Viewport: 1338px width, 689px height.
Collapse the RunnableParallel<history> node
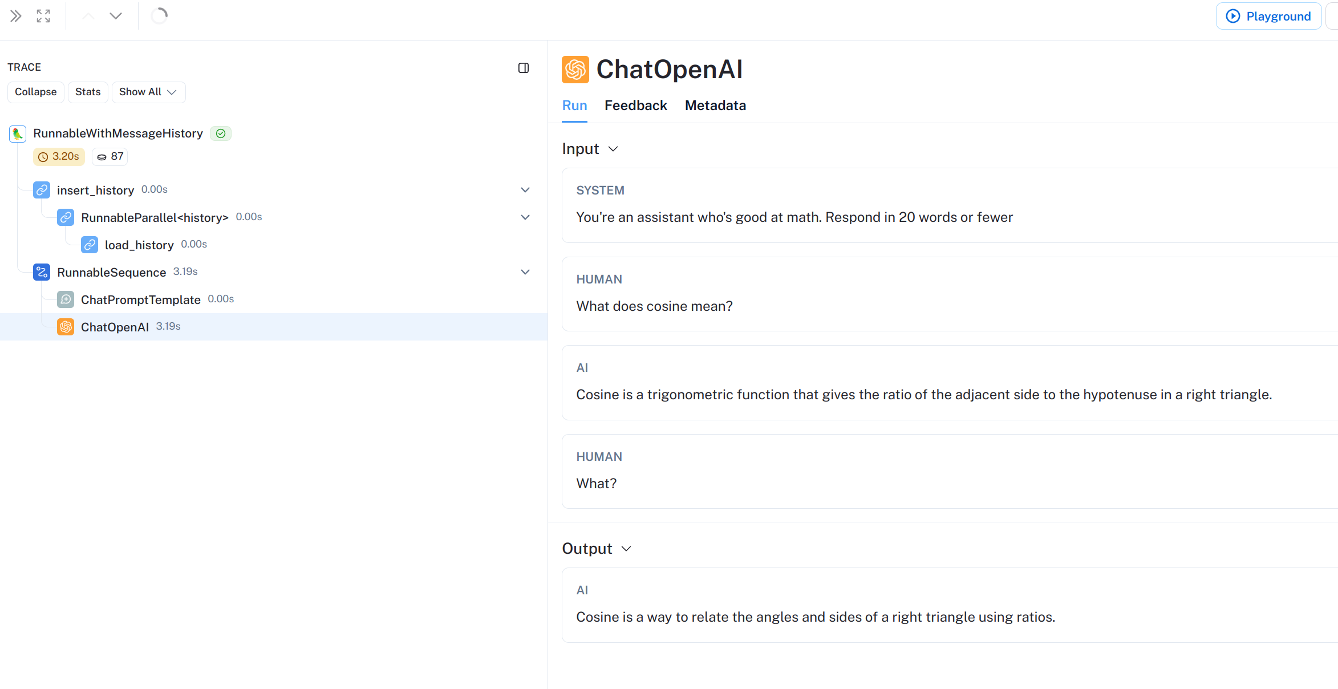[525, 217]
